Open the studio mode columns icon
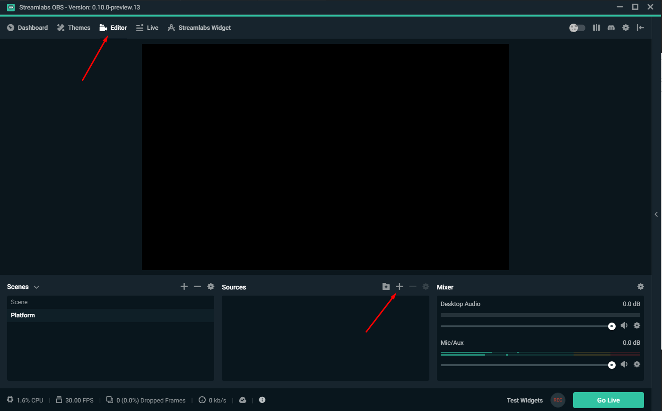Image resolution: width=662 pixels, height=411 pixels. [596, 28]
